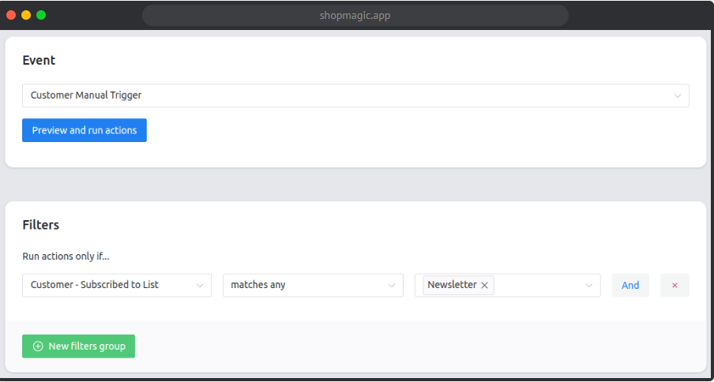Click the Filters section heading

tap(40, 225)
